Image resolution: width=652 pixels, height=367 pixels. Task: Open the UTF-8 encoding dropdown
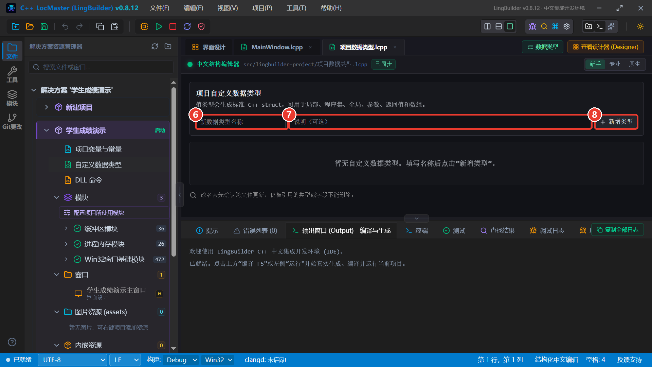73,360
